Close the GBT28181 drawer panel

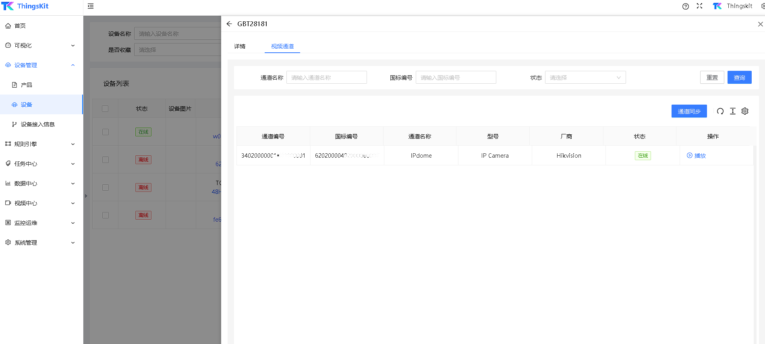760,24
